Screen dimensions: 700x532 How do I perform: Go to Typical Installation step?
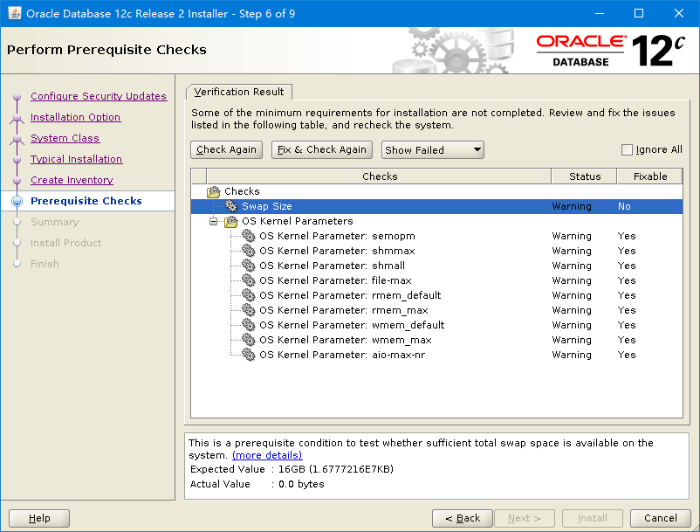76,159
